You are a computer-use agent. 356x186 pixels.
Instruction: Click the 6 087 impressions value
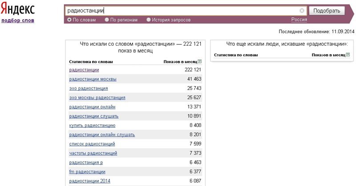click(x=195, y=181)
